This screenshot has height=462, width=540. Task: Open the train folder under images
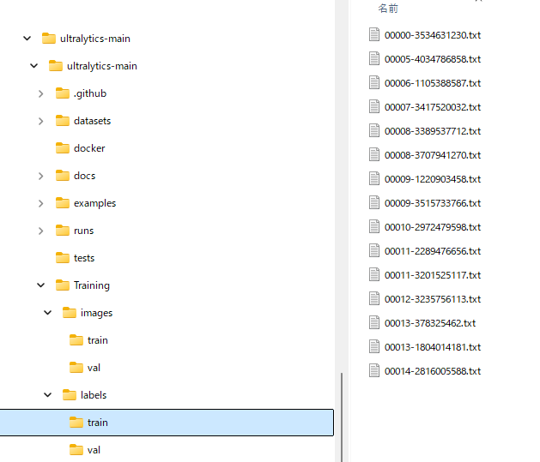[x=98, y=340]
